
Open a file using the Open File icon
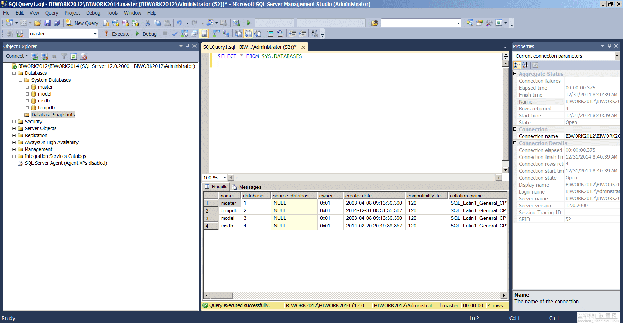click(x=38, y=23)
